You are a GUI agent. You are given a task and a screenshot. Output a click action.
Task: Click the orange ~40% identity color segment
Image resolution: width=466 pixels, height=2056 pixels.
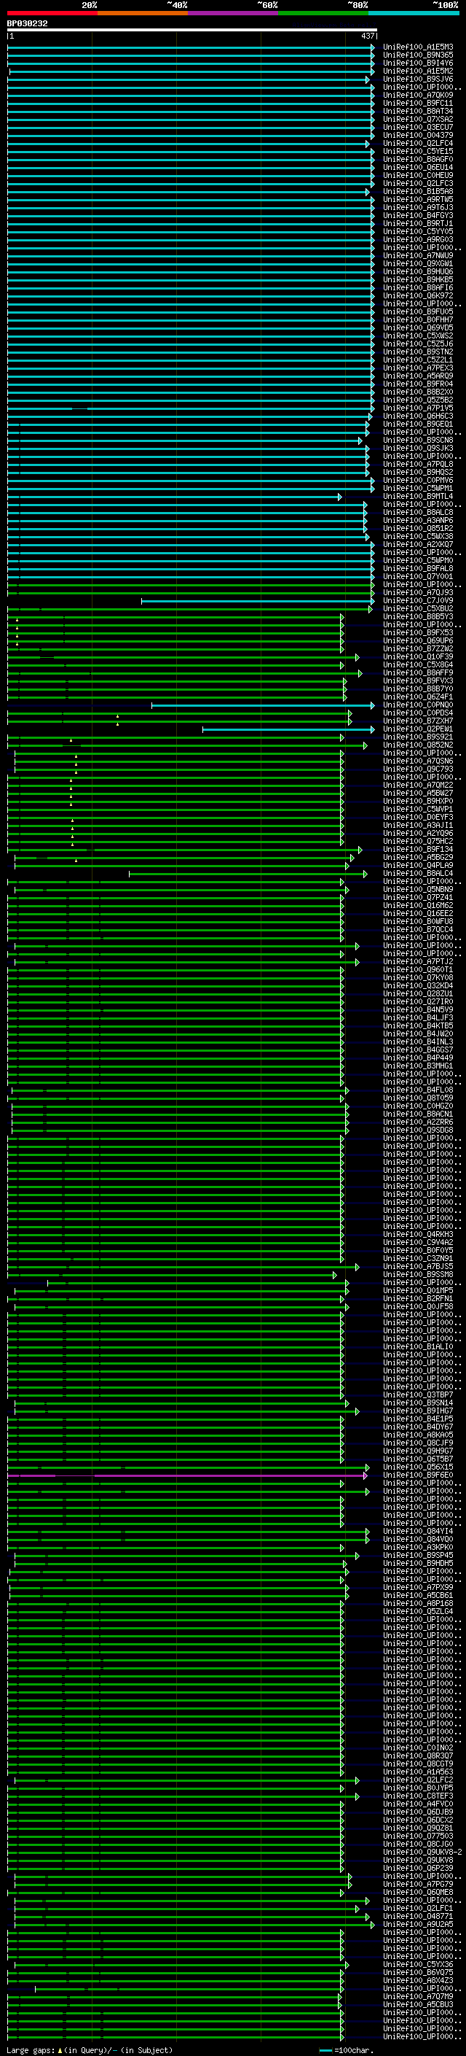(x=142, y=14)
